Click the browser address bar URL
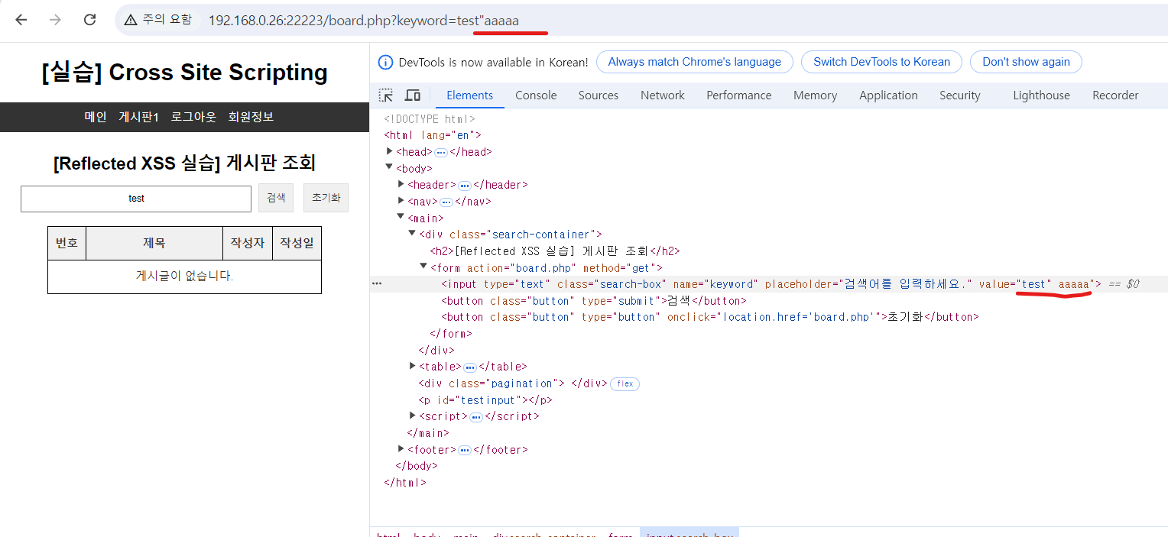Viewport: 1168px width, 537px height. [364, 20]
